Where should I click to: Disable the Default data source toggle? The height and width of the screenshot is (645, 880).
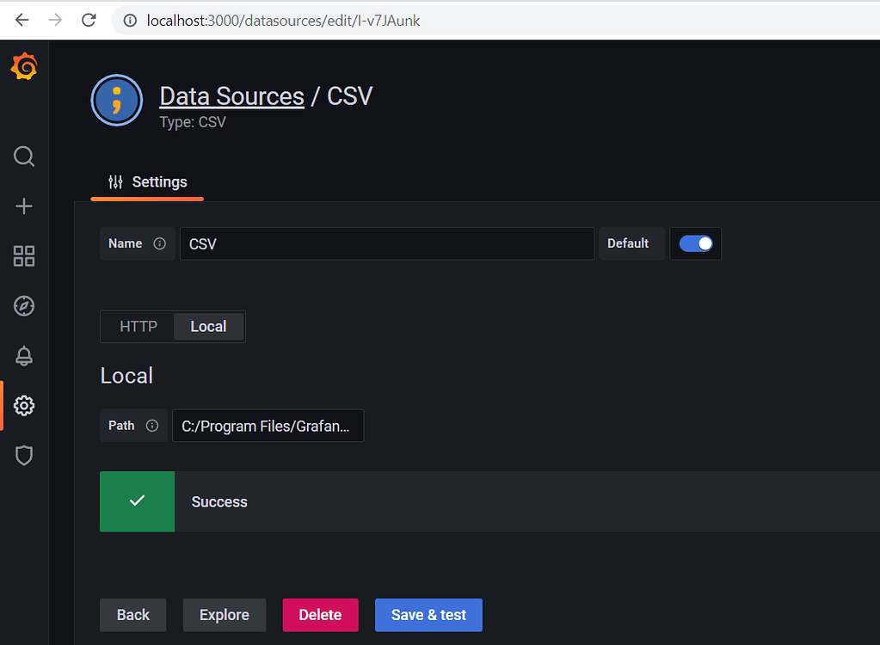coord(695,243)
